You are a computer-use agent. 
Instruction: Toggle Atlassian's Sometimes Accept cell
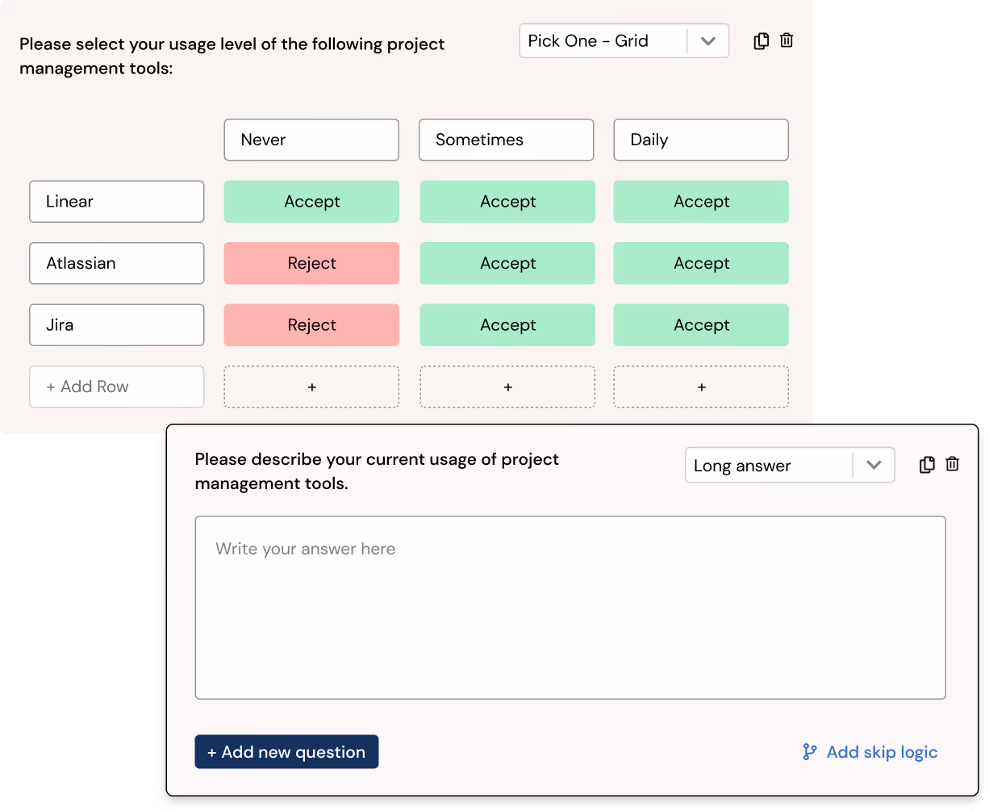[x=507, y=263]
